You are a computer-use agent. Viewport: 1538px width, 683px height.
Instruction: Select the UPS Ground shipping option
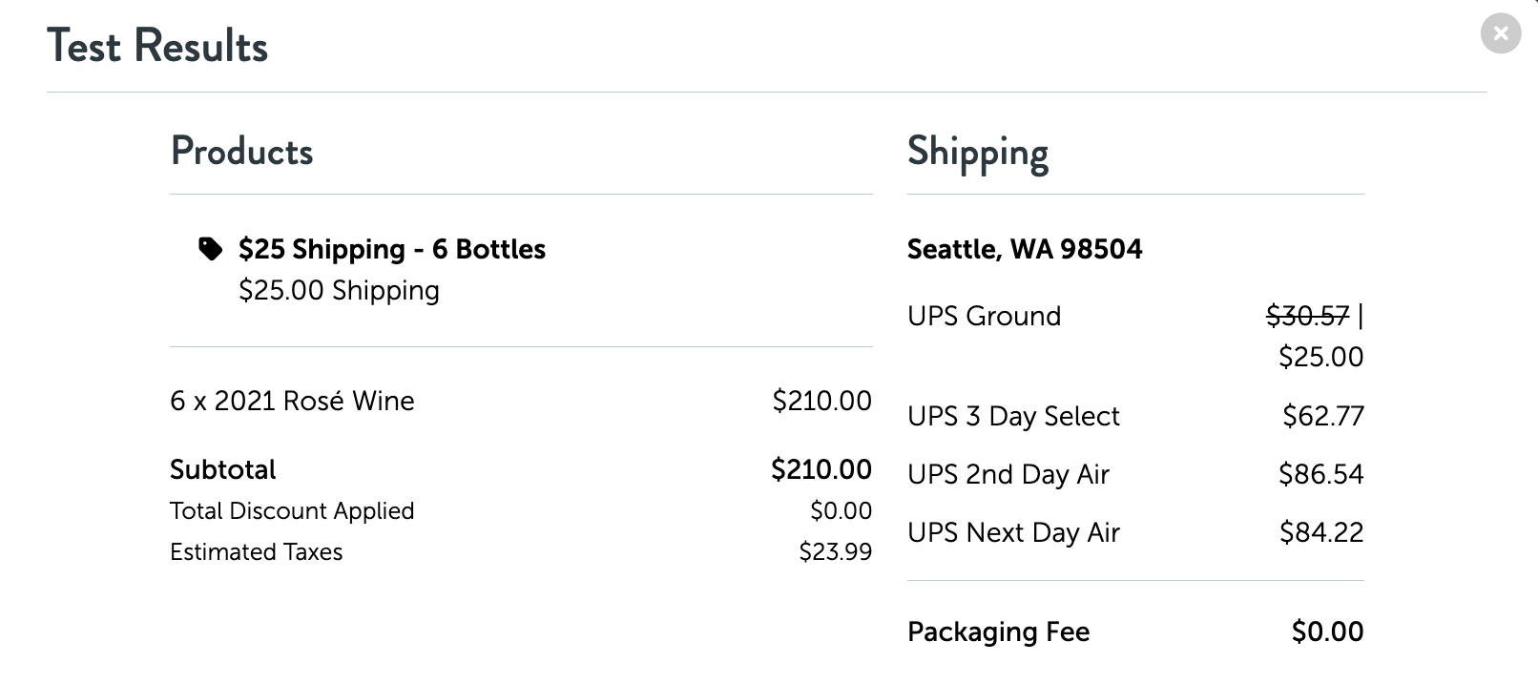tap(984, 316)
